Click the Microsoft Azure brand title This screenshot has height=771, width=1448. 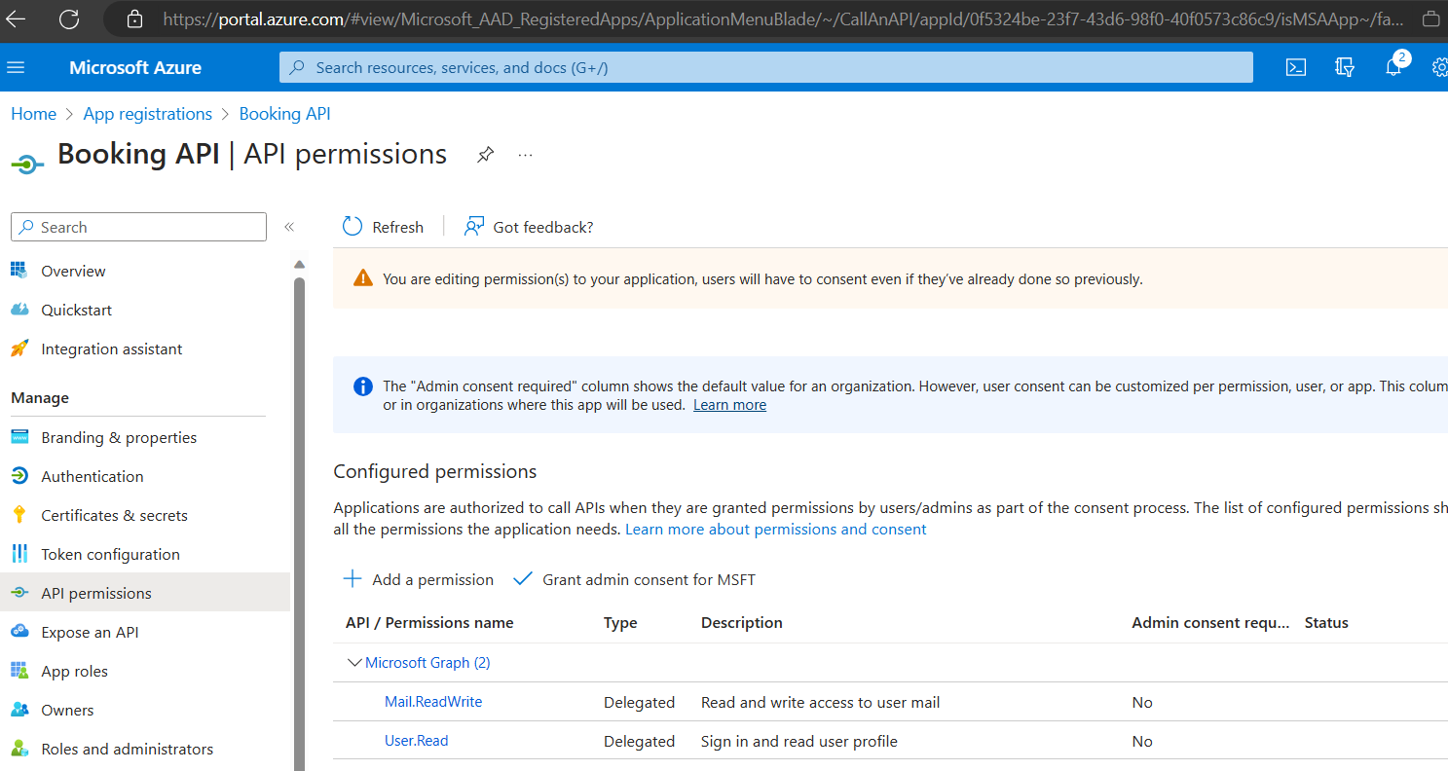point(135,67)
